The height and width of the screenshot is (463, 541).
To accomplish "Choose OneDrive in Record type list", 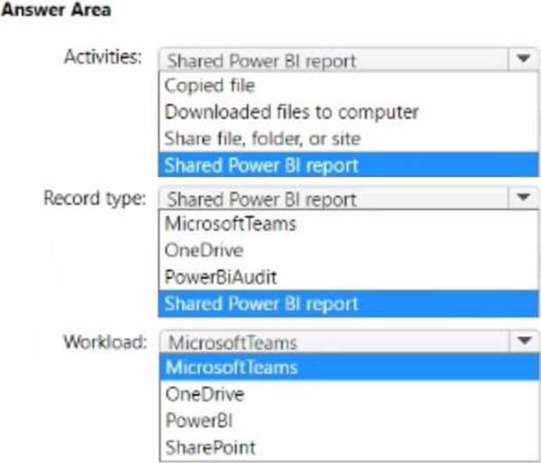I will pyautogui.click(x=348, y=250).
